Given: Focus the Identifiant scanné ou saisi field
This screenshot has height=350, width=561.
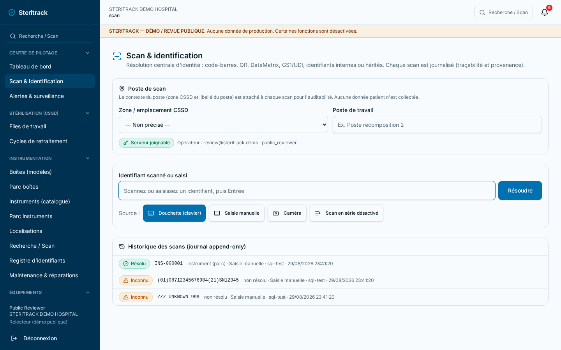Looking at the screenshot, I should (x=307, y=191).
